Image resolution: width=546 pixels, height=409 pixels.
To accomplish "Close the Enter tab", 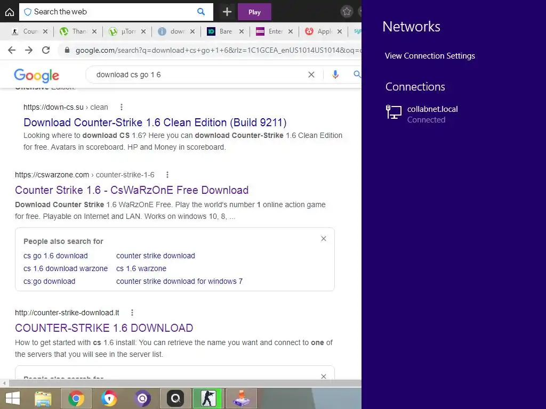I will pos(291,31).
